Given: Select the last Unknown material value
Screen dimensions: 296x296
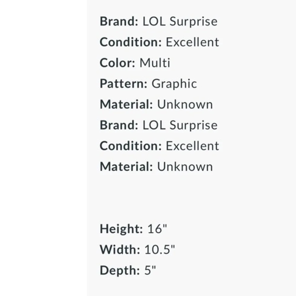Looking at the screenshot, I should 185,167.
